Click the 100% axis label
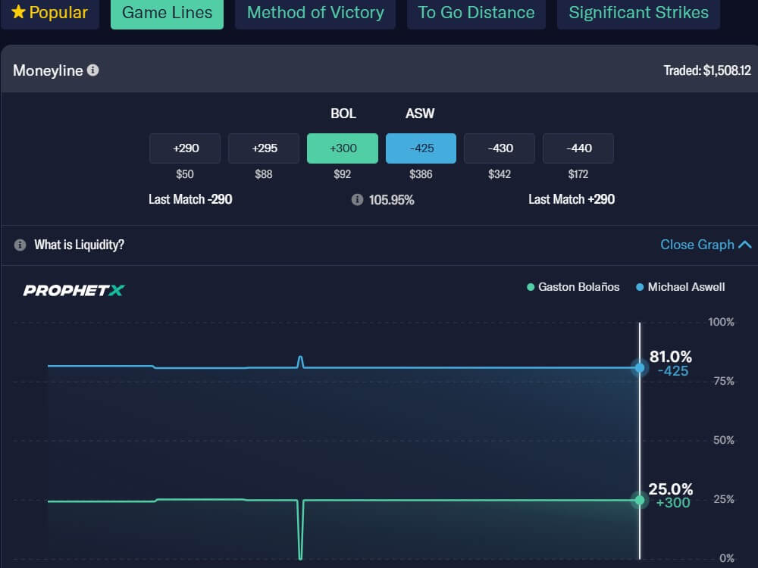Screen dimensions: 758x568 point(721,322)
